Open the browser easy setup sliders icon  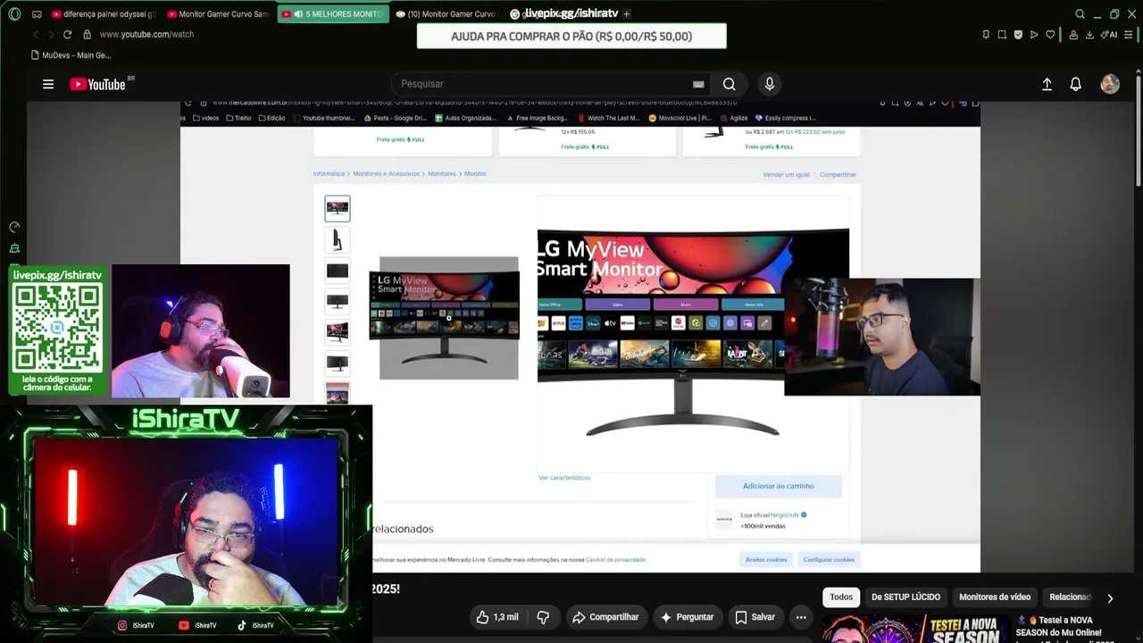click(1128, 35)
